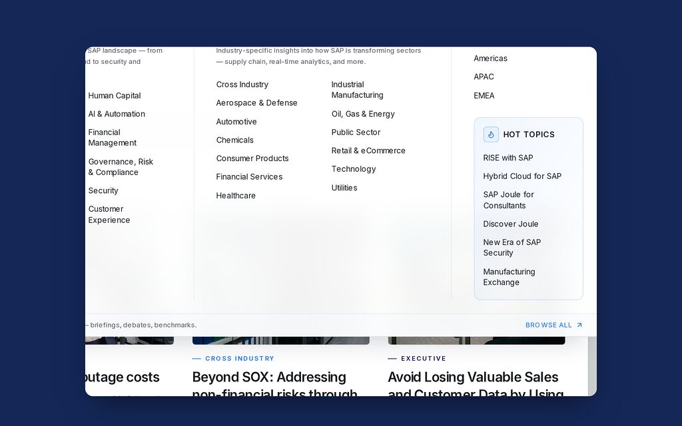Open Governance, Risk & Compliance
This screenshot has width=682, height=426.
coord(121,167)
